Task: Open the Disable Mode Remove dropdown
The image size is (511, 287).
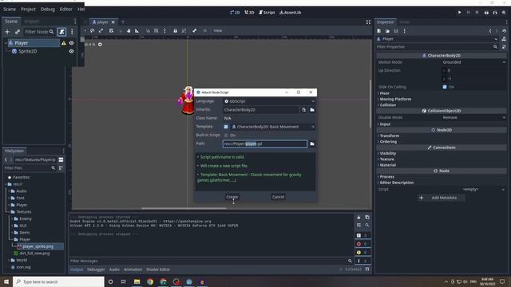Action: [473, 117]
